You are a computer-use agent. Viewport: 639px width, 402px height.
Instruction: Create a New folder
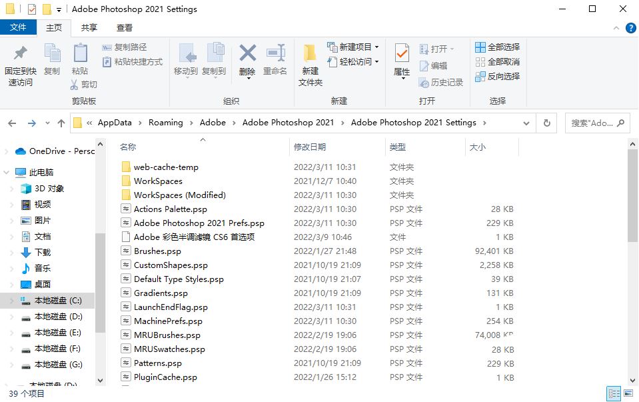click(x=311, y=65)
